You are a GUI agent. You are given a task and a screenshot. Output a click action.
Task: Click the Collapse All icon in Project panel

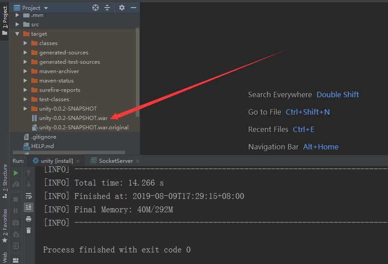point(107,8)
